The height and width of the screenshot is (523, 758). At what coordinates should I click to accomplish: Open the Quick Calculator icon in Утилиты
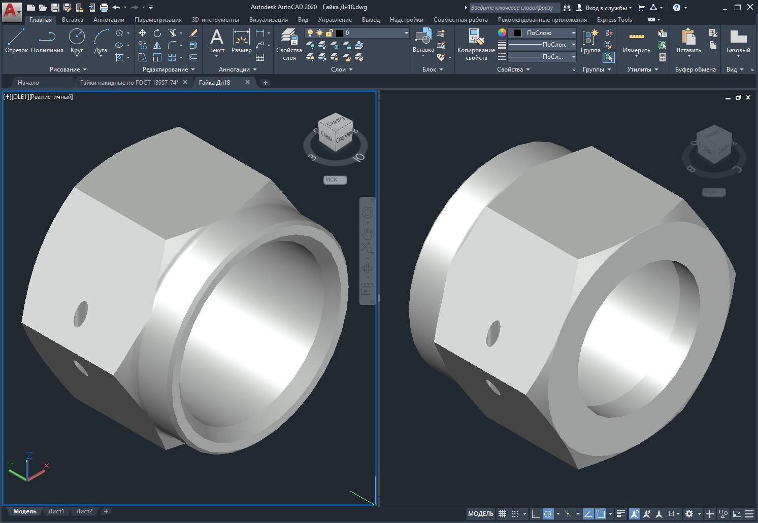tap(662, 57)
